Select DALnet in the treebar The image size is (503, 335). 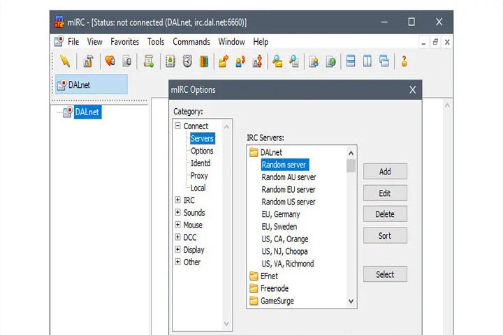(87, 112)
